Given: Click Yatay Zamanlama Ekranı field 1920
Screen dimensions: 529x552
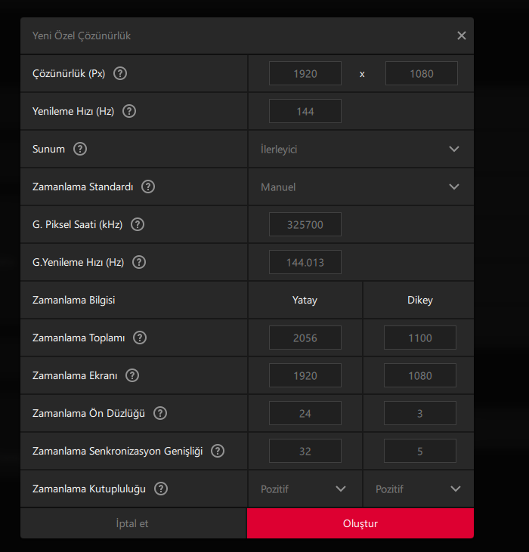Looking at the screenshot, I should 305,375.
